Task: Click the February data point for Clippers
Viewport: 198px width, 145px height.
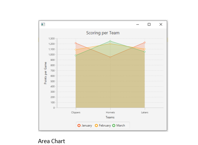Action: tap(76, 50)
